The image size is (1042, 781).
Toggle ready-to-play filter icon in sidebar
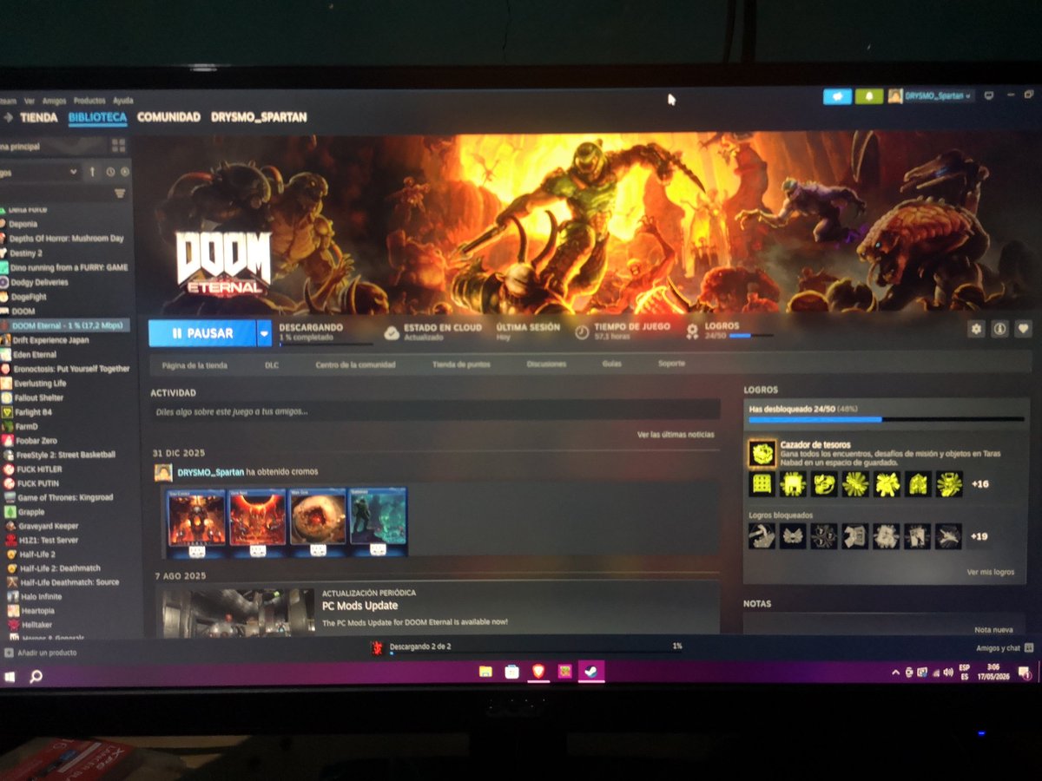tap(125, 172)
